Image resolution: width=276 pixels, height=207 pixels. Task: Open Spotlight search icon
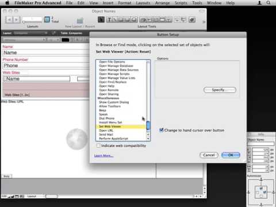[269, 3]
